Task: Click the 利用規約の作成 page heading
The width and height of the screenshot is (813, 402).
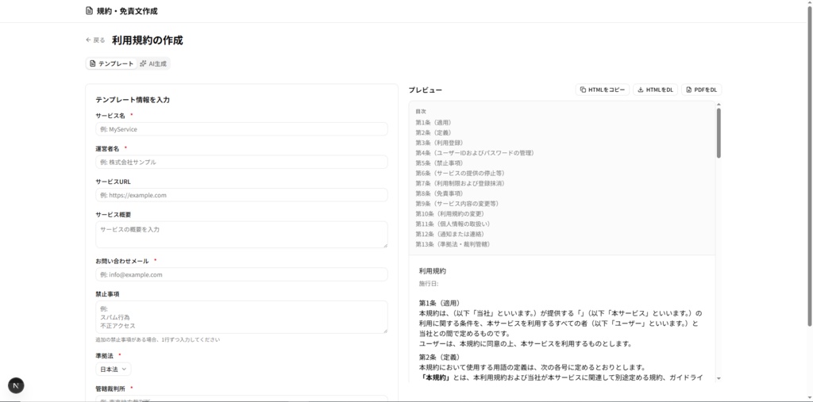Action: [147, 40]
